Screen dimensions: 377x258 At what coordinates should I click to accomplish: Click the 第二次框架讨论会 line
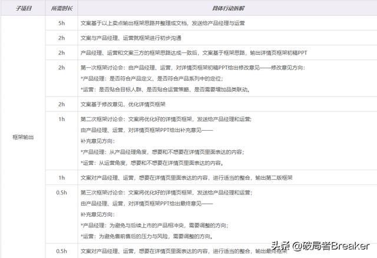166,119
